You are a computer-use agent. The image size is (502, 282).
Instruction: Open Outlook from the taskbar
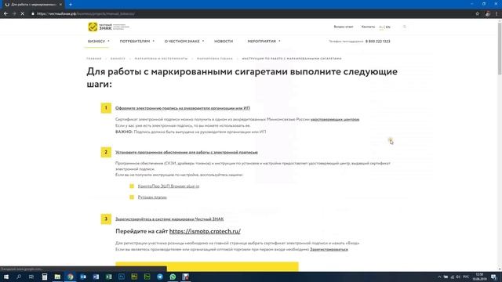coord(83,277)
